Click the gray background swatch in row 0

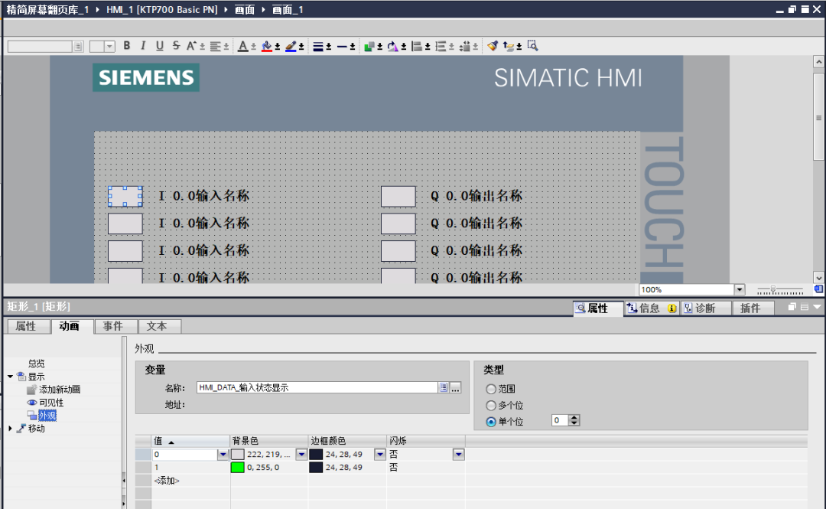(x=238, y=454)
